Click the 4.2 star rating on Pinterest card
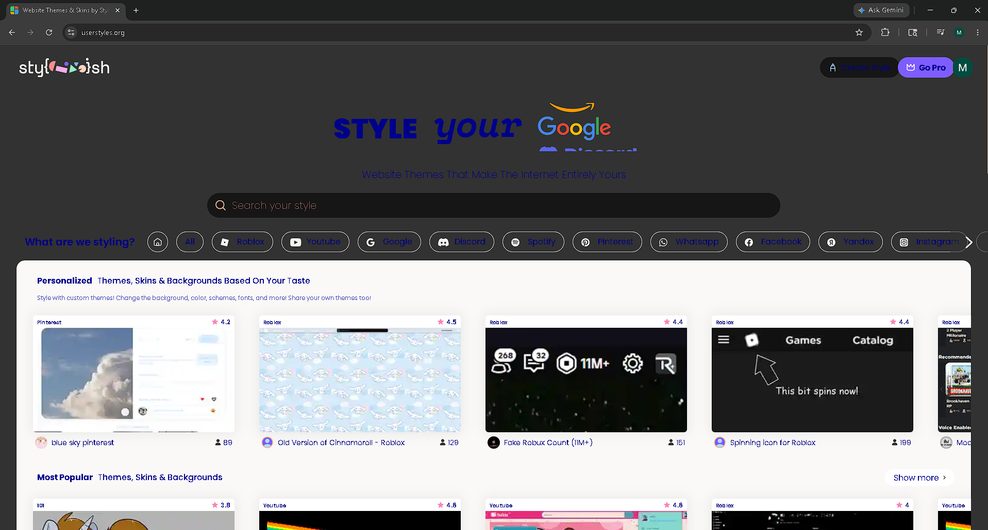Image resolution: width=988 pixels, height=530 pixels. coord(221,322)
